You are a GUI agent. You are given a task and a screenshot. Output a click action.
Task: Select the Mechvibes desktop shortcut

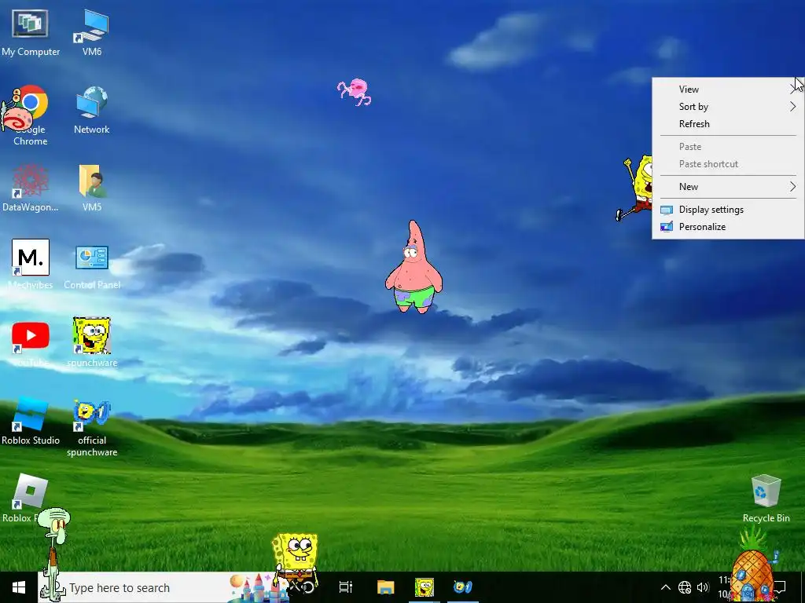31,265
